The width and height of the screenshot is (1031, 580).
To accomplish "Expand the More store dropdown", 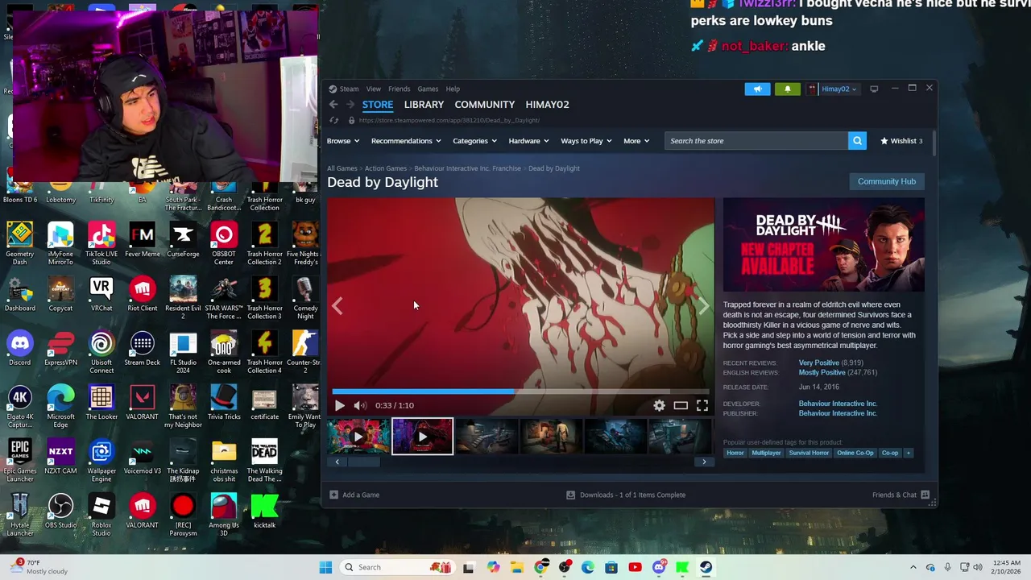I will (636, 141).
